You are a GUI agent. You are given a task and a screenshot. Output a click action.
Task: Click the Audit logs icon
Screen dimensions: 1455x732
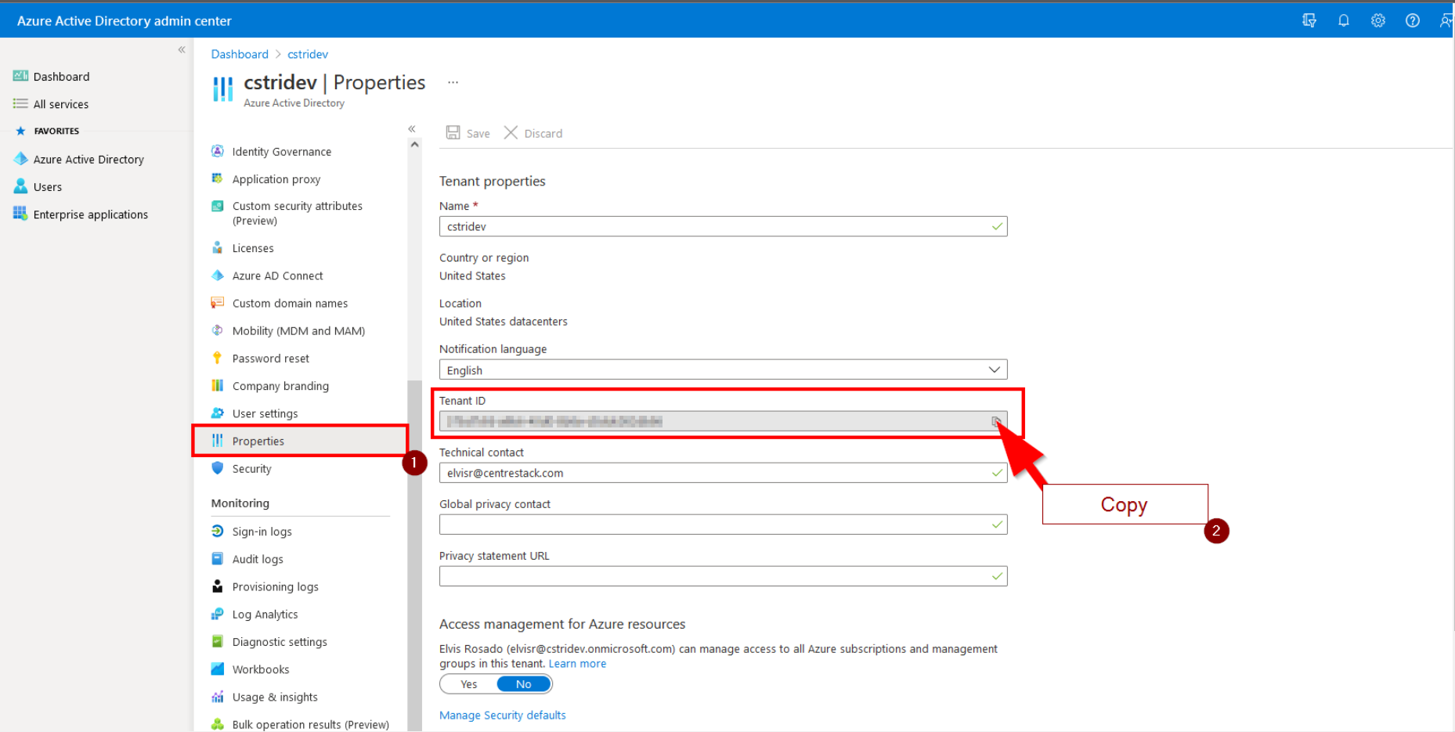pos(218,558)
